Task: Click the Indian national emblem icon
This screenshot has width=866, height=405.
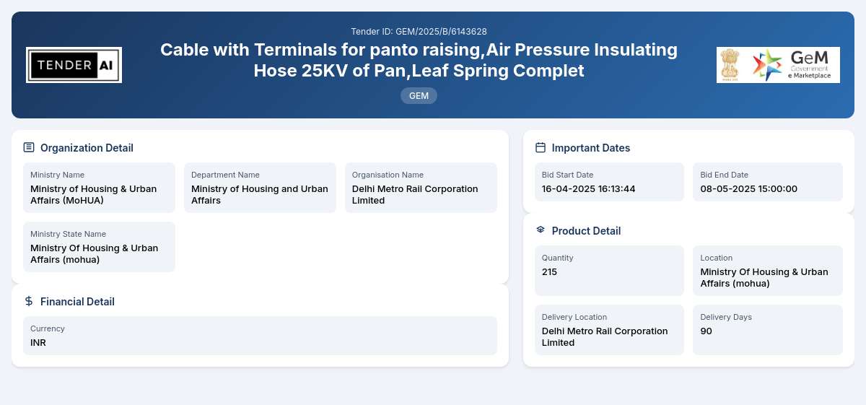Action: tap(731, 65)
